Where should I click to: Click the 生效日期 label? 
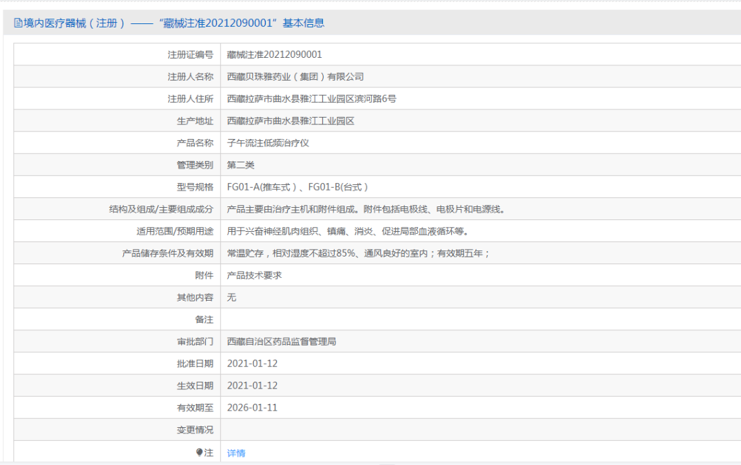click(x=195, y=386)
